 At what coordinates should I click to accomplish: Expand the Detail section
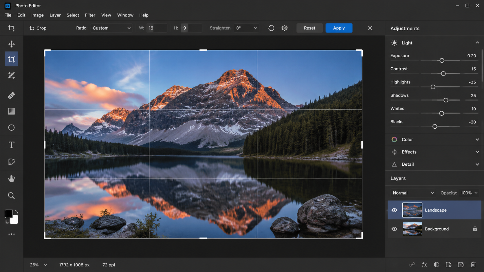[477, 164]
